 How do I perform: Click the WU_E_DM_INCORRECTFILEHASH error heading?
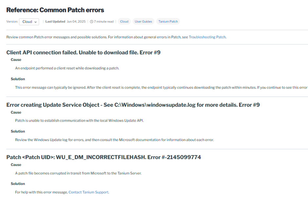[104, 157]
